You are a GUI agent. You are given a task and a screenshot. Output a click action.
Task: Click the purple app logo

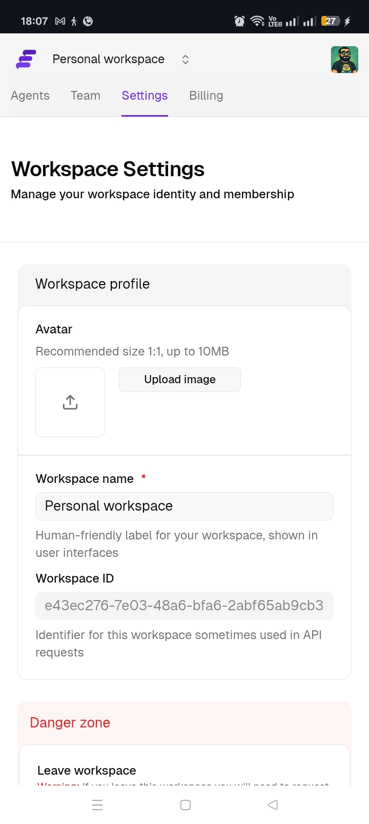click(26, 59)
